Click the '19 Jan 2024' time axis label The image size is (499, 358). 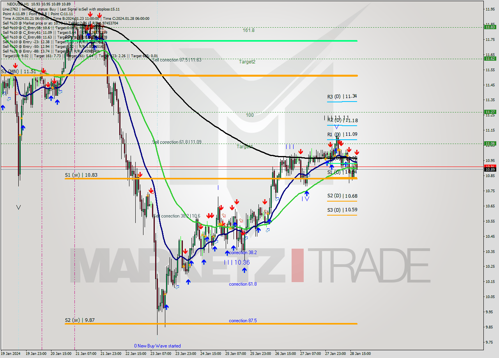pos(11,354)
